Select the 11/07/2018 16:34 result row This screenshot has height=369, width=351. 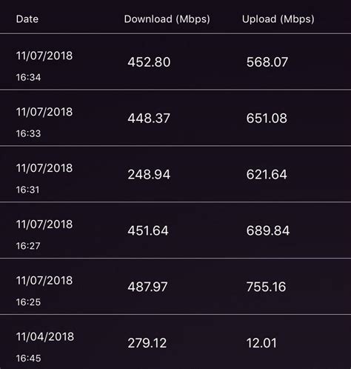point(175,61)
